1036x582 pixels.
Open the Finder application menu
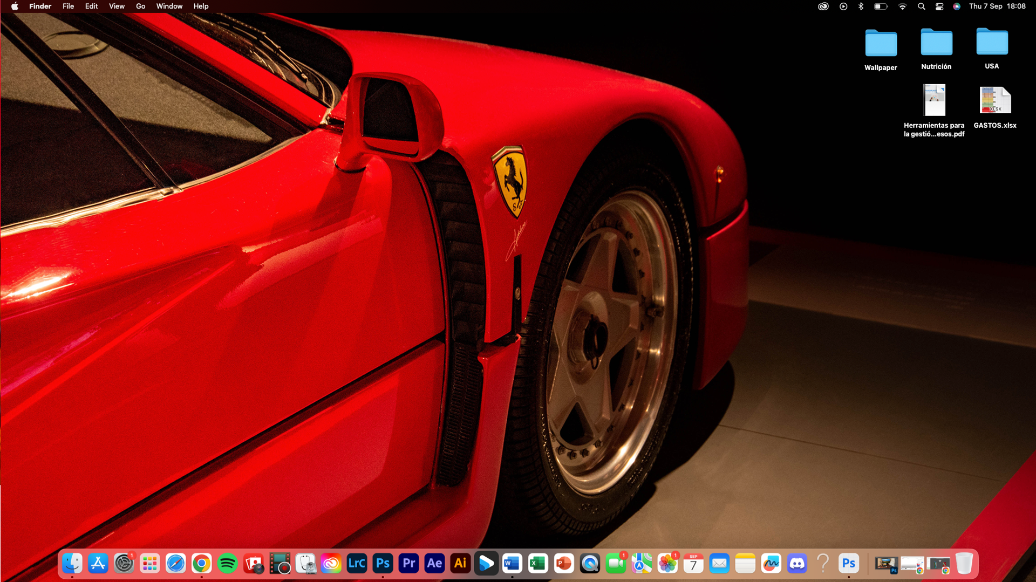[40, 6]
